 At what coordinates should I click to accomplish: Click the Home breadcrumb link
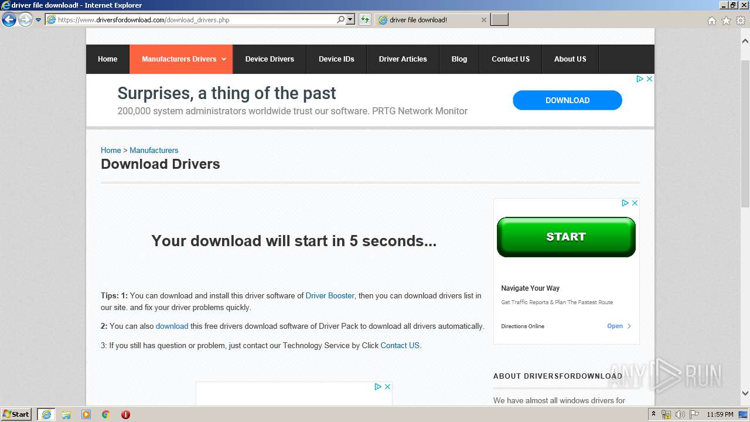(111, 150)
